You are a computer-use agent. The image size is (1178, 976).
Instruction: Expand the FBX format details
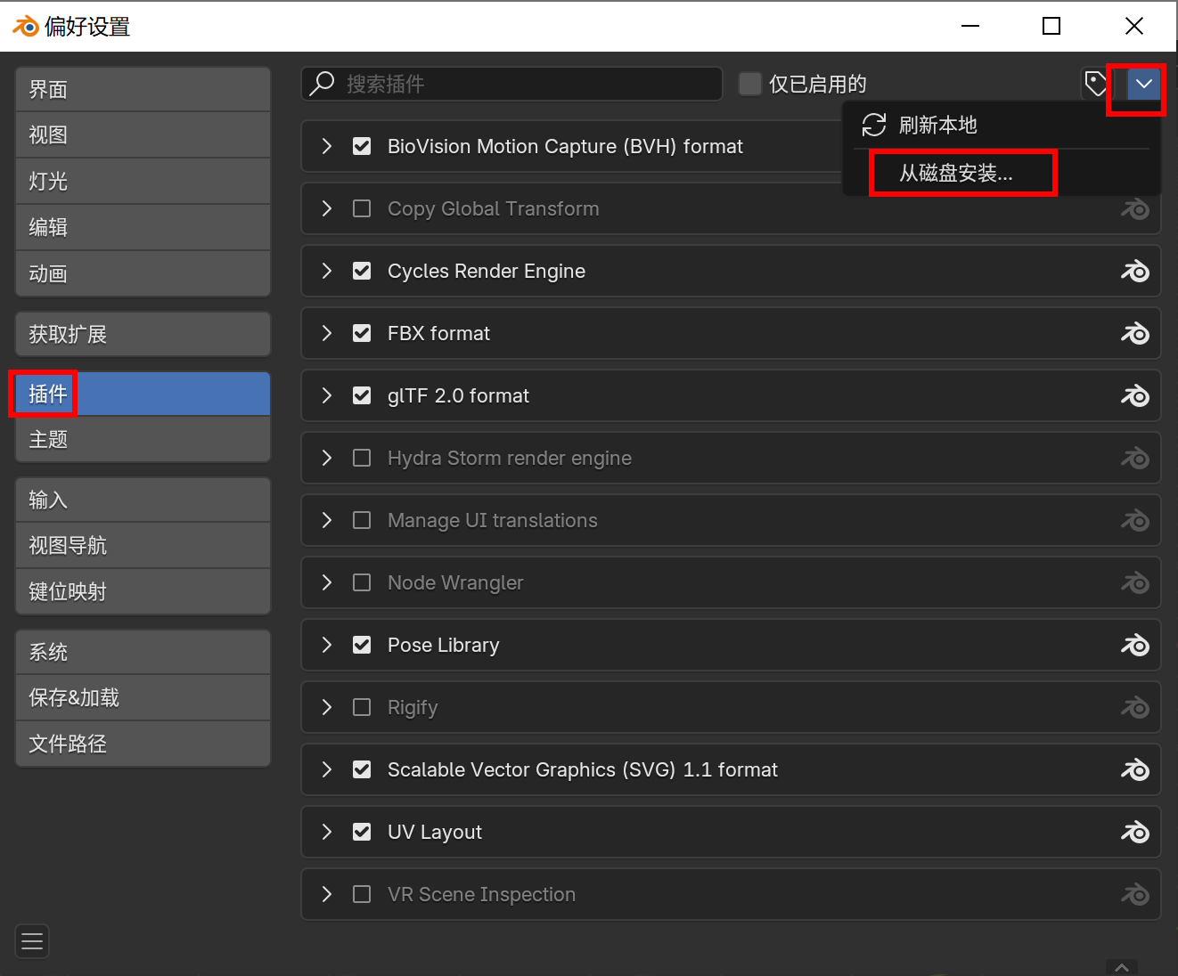pos(327,333)
